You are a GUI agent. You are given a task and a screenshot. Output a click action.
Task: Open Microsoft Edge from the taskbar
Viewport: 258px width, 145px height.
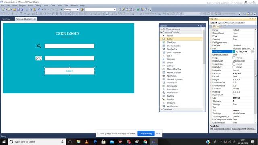[x=95, y=141]
